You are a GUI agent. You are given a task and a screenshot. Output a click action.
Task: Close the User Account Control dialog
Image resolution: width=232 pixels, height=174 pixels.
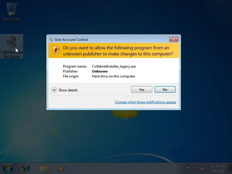[x=174, y=39]
